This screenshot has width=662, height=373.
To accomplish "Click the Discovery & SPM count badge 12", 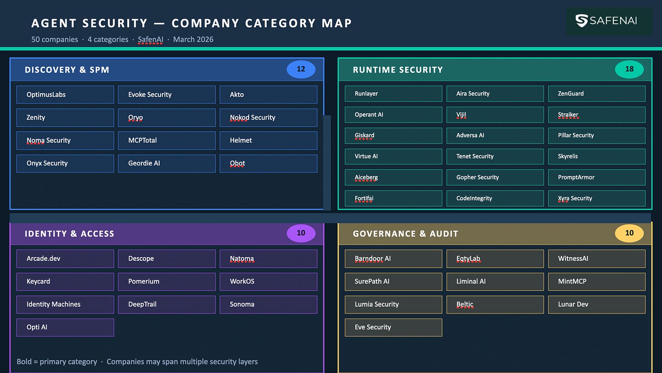I will pyautogui.click(x=301, y=69).
